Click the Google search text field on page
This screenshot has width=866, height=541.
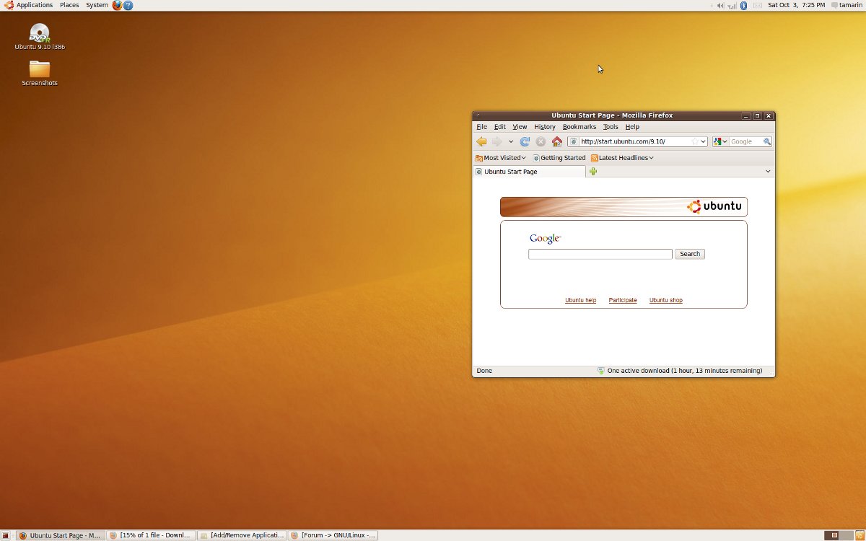(600, 254)
